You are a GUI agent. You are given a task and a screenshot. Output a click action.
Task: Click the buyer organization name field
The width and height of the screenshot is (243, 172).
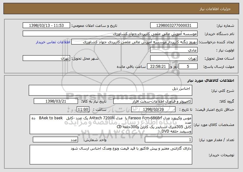(110, 34)
